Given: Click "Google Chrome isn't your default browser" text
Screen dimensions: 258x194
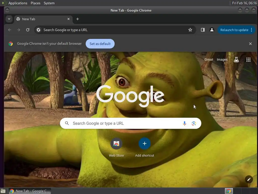Looking at the screenshot, I should 49,43.
